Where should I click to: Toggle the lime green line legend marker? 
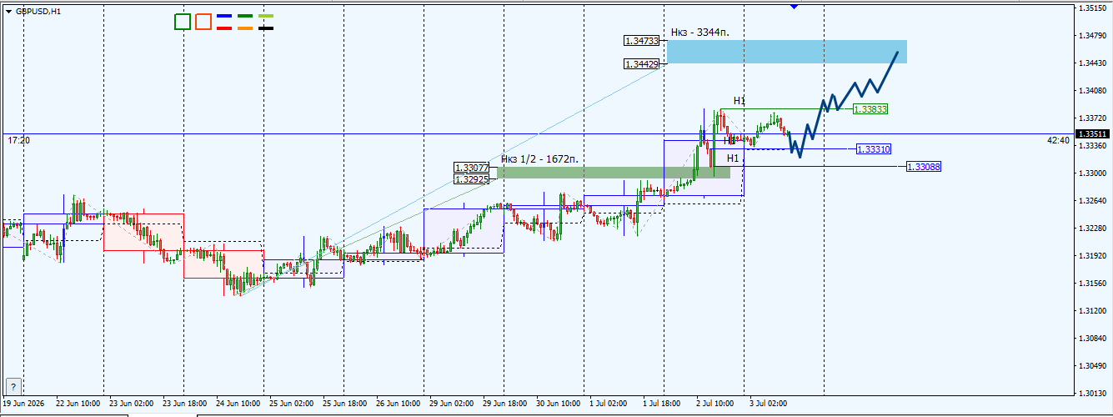point(266,16)
